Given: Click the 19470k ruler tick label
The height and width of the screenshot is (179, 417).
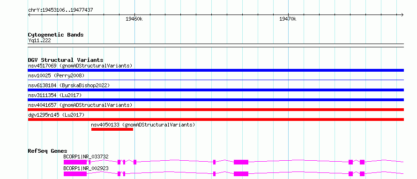Looking at the screenshot, I should click(288, 19).
